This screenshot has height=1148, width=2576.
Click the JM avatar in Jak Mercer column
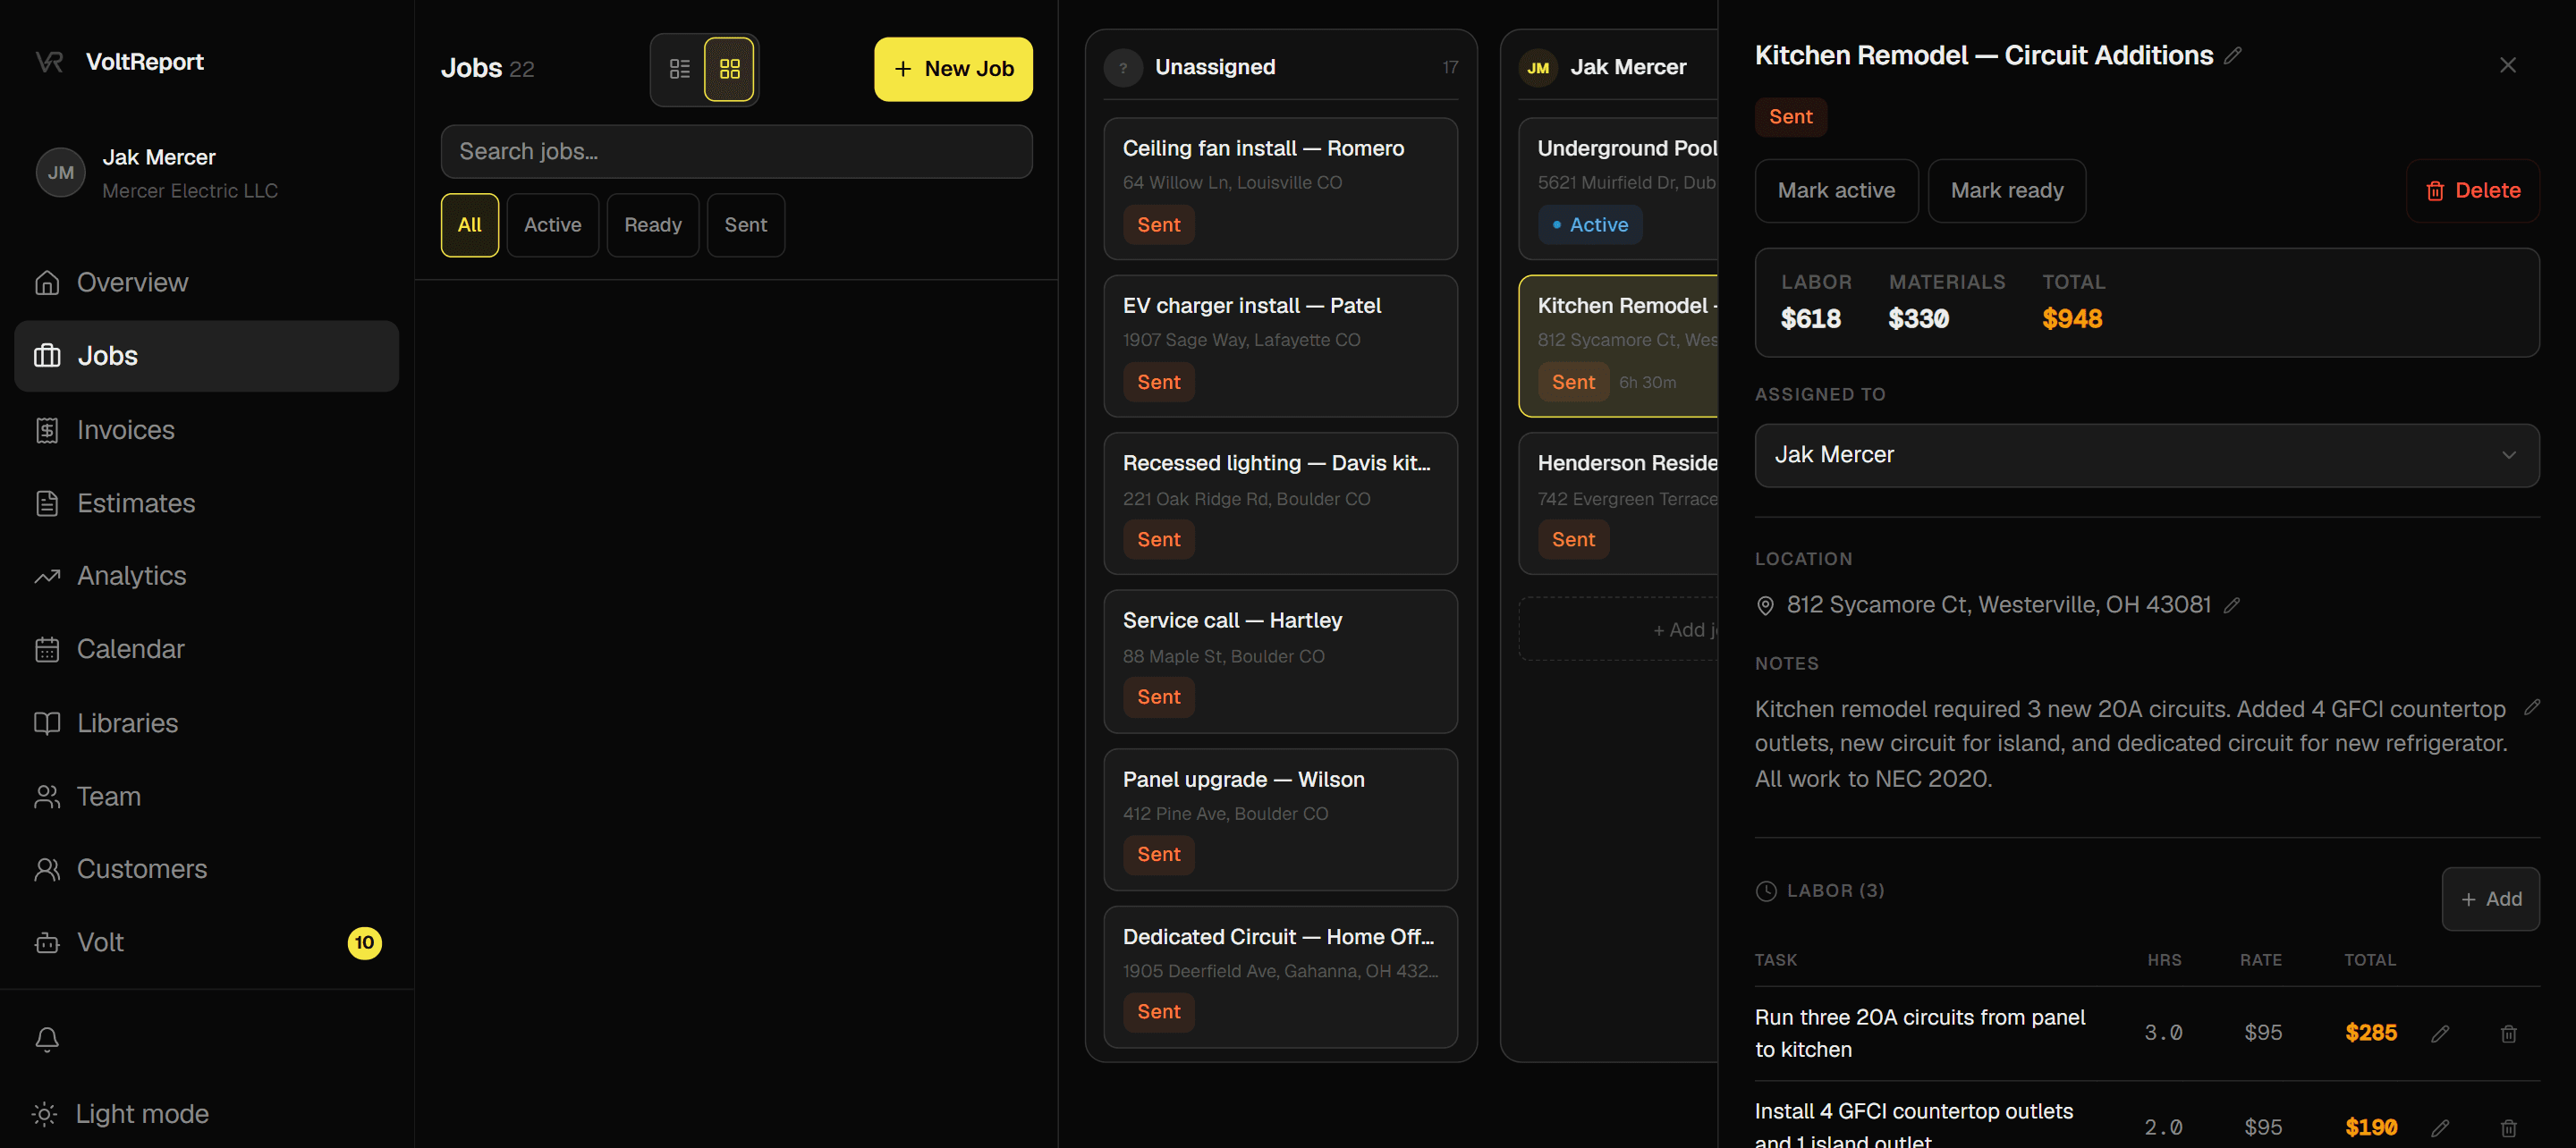coord(1538,67)
